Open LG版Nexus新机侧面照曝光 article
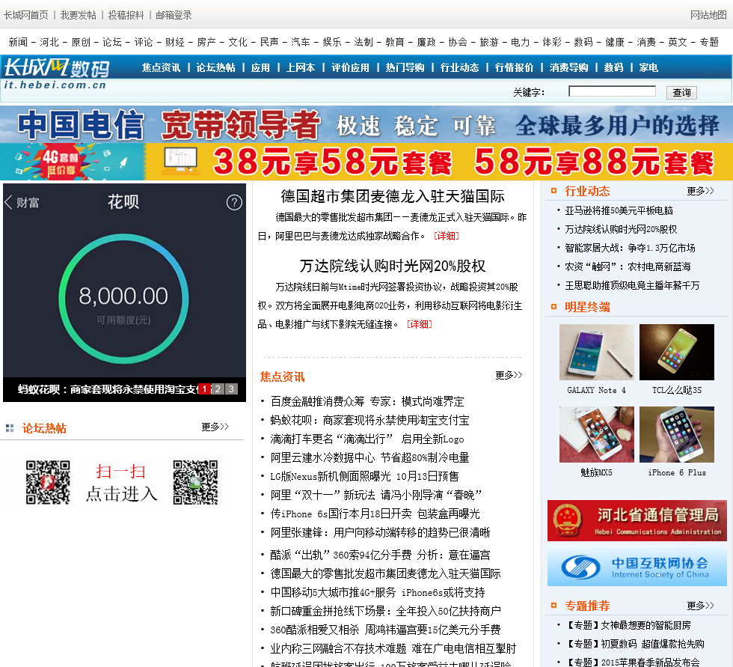 [x=365, y=476]
